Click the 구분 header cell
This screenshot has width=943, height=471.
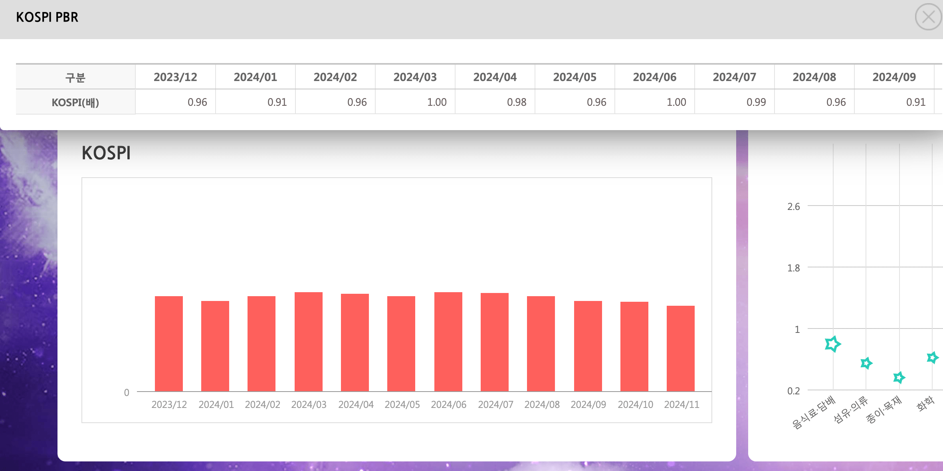(75, 77)
